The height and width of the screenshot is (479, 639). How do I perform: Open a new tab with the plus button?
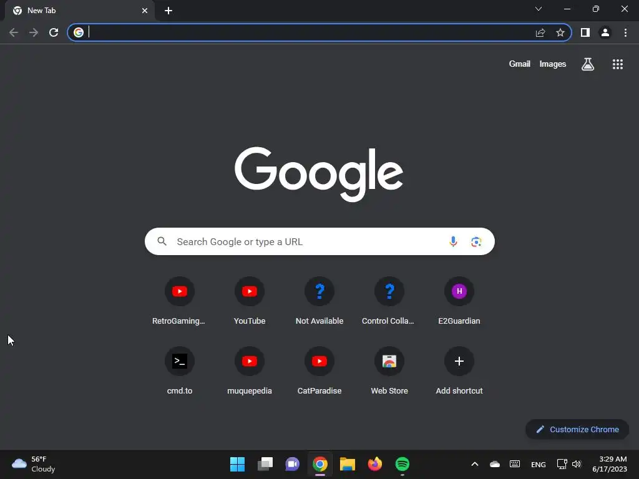click(168, 11)
